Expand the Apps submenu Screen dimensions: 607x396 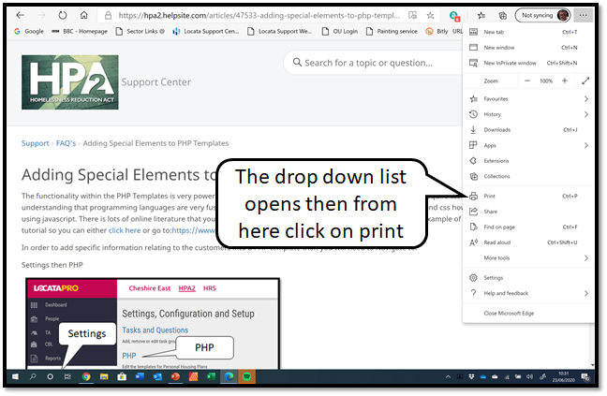click(528, 145)
